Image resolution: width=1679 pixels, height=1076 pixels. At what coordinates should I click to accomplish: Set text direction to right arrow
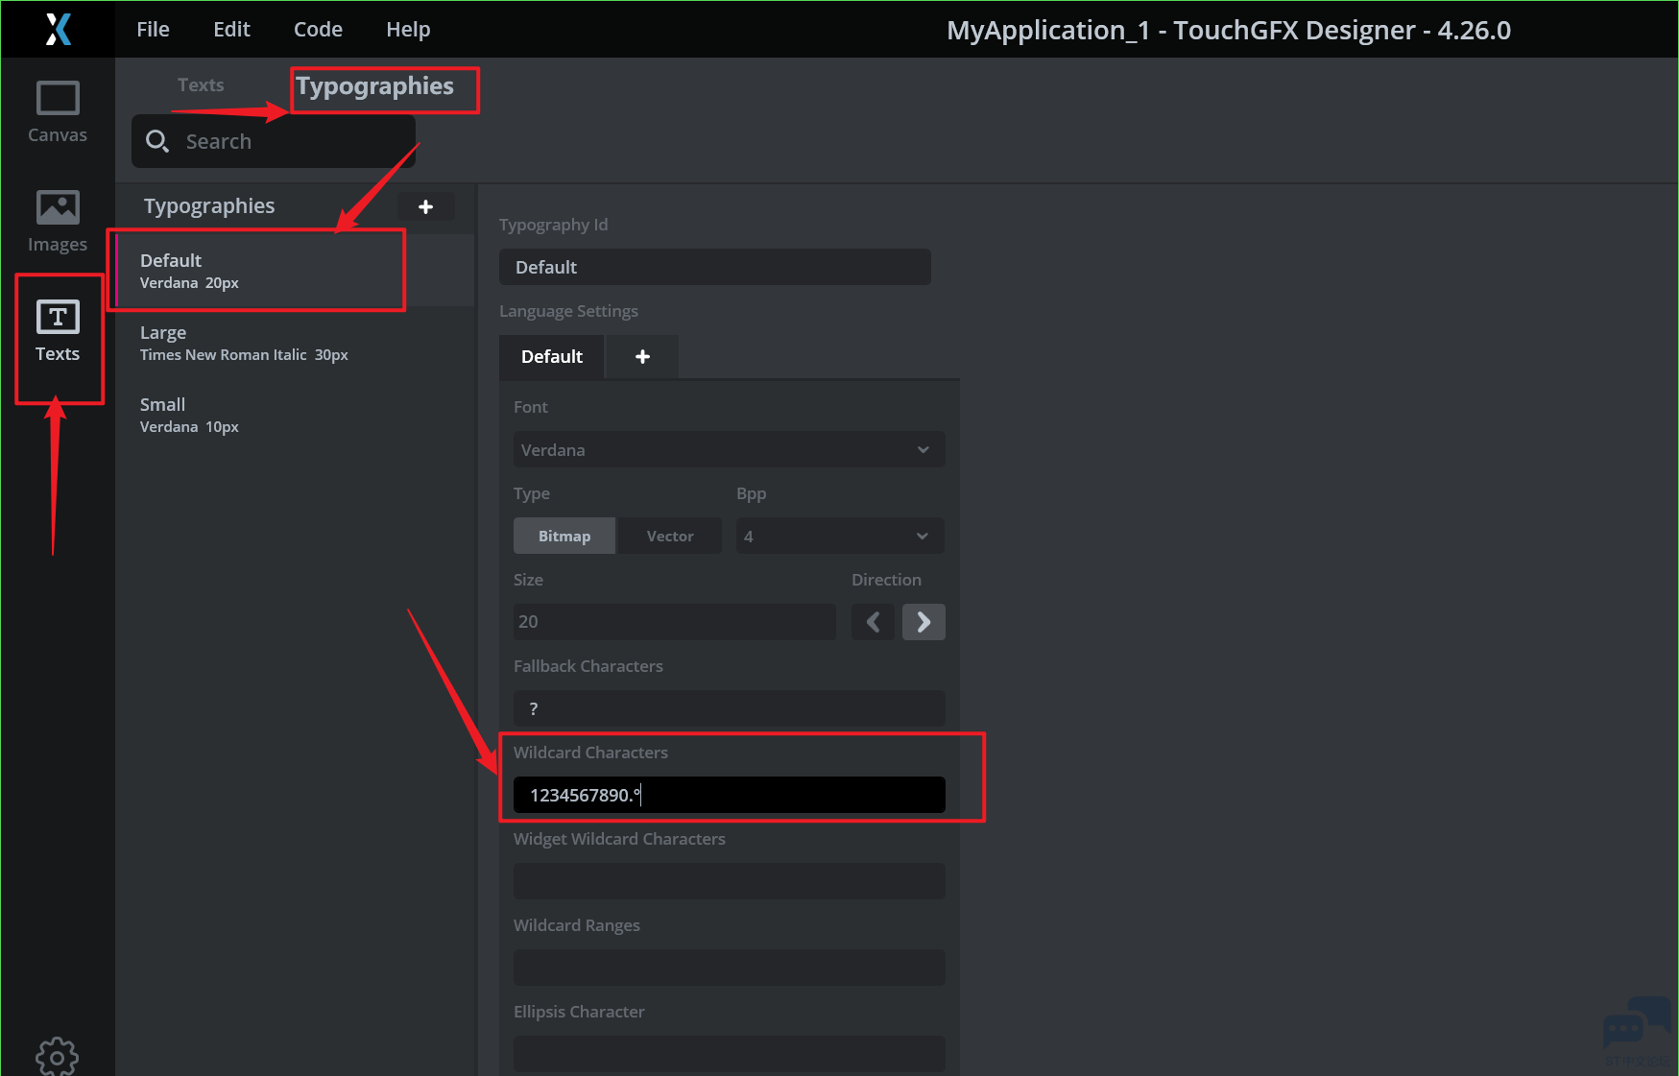point(923,622)
